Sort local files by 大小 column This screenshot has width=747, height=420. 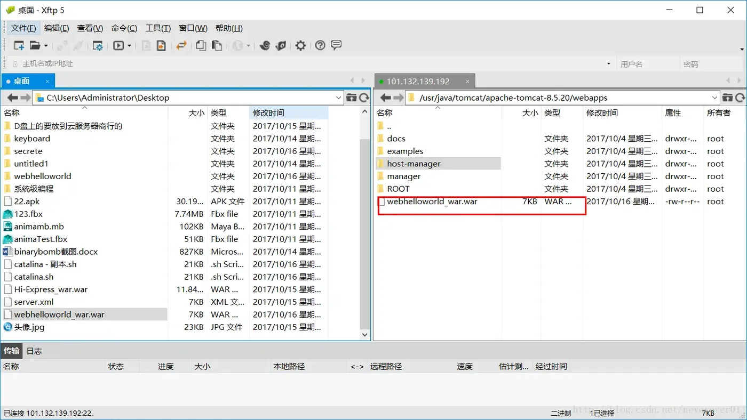point(188,113)
